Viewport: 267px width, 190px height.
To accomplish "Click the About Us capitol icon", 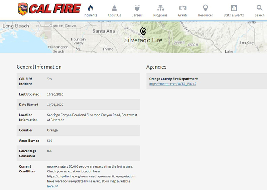I will [114, 8].
